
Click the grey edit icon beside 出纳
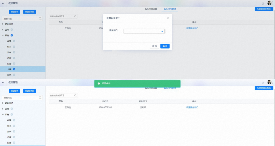click(x=14, y=75)
